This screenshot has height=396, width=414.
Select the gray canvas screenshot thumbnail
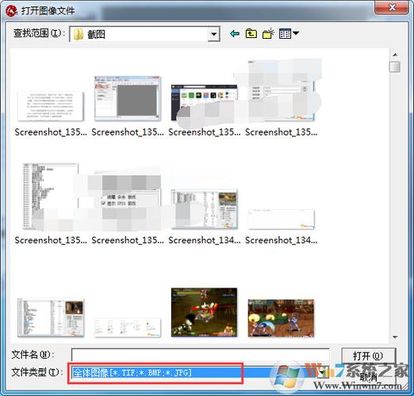128,99
